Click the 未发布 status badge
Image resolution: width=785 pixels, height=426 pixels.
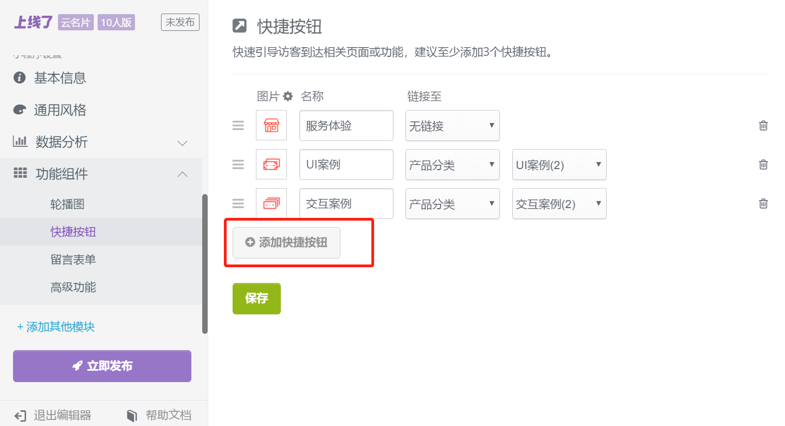180,22
